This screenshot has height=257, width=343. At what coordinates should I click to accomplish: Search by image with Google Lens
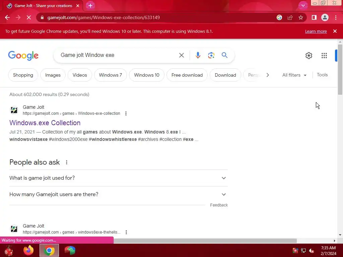(x=211, y=55)
